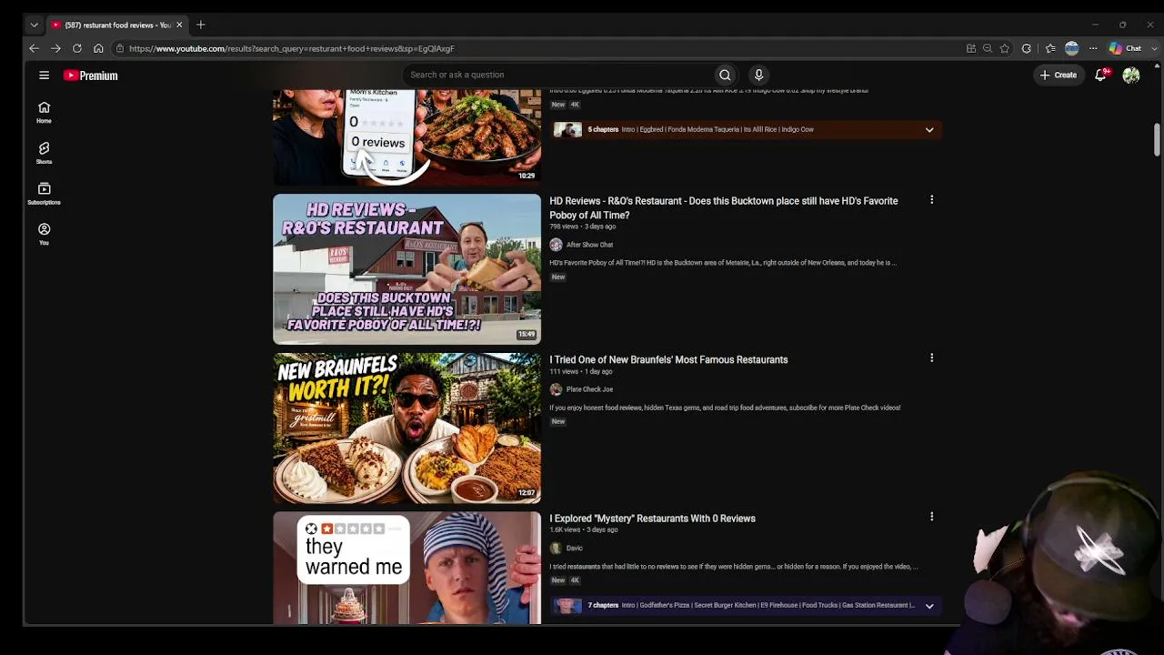Click the browser address bar URL
Image resolution: width=1164 pixels, height=655 pixels.
pos(292,48)
